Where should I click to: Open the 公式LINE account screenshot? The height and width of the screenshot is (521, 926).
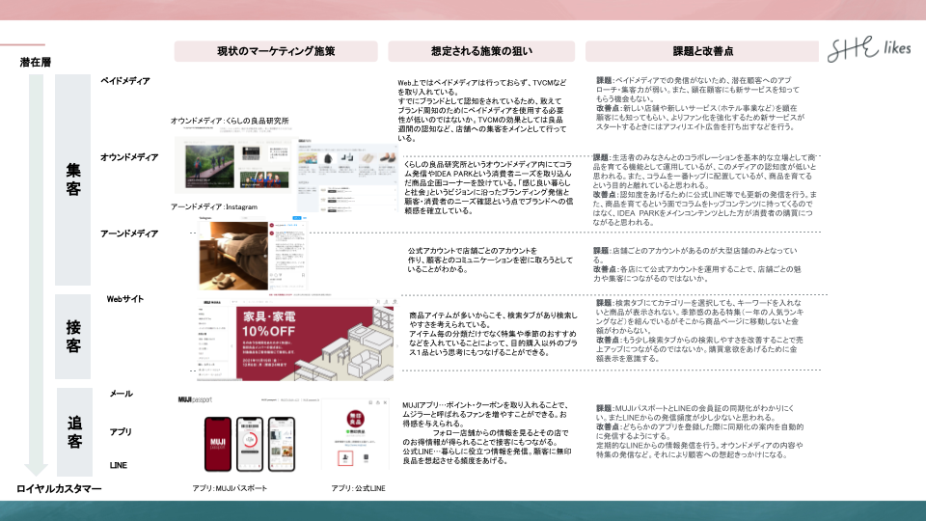tap(355, 436)
